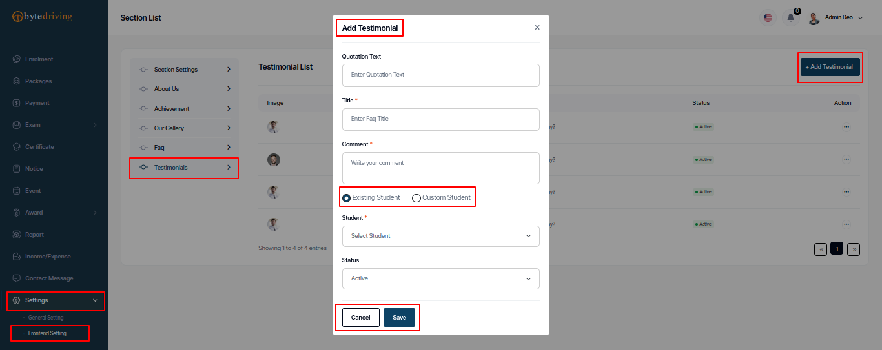The width and height of the screenshot is (882, 350).
Task: Open the Select Student dropdown
Action: point(441,236)
